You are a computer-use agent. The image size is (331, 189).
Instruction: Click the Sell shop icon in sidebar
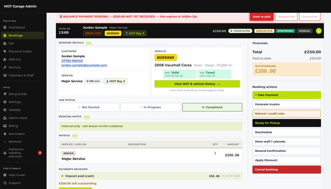coord(5,43)
